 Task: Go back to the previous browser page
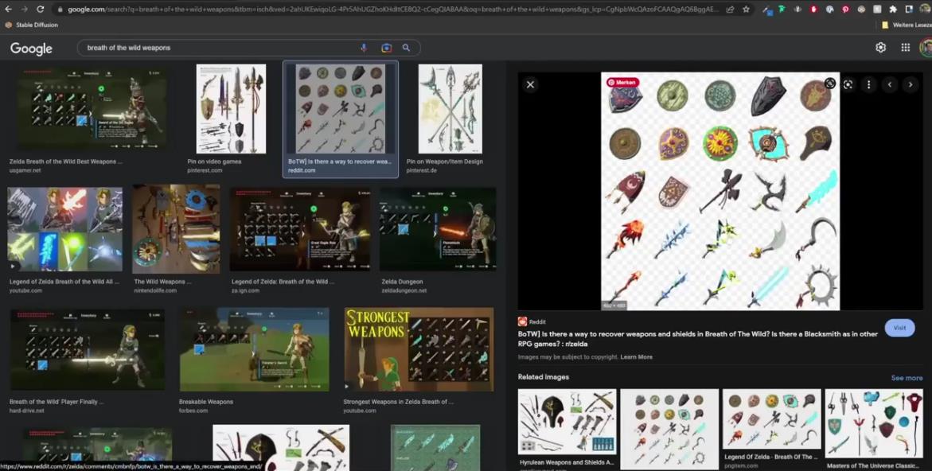(x=8, y=10)
